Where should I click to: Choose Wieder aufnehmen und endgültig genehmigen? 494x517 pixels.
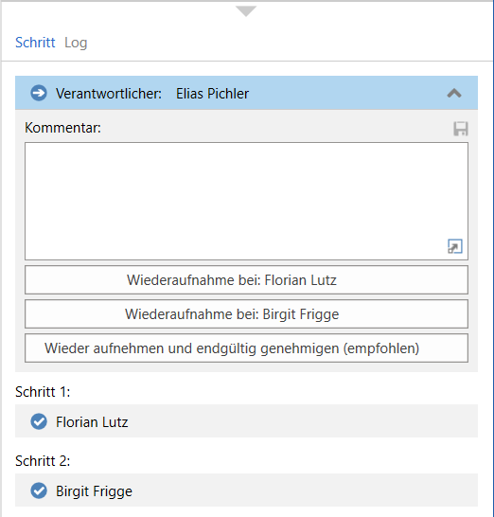[246, 348]
